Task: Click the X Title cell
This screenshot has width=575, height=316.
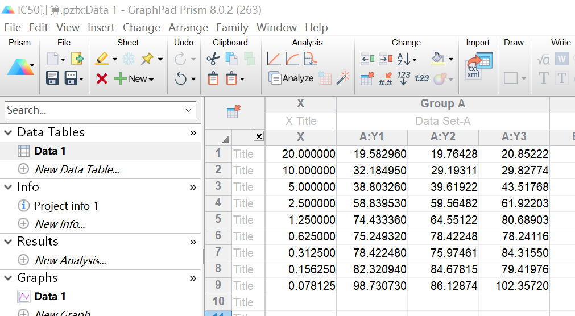Action: 301,121
